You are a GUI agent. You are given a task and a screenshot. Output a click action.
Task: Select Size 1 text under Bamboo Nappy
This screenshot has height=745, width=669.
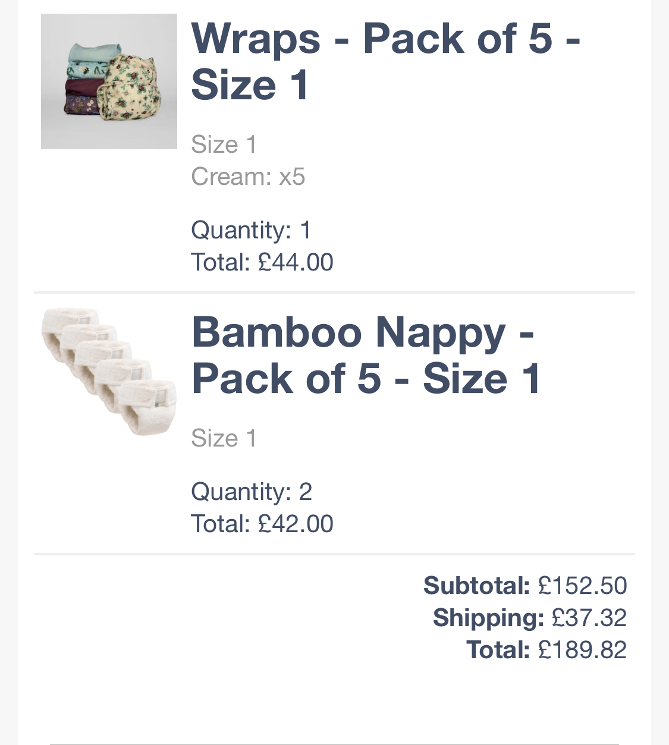tap(224, 438)
